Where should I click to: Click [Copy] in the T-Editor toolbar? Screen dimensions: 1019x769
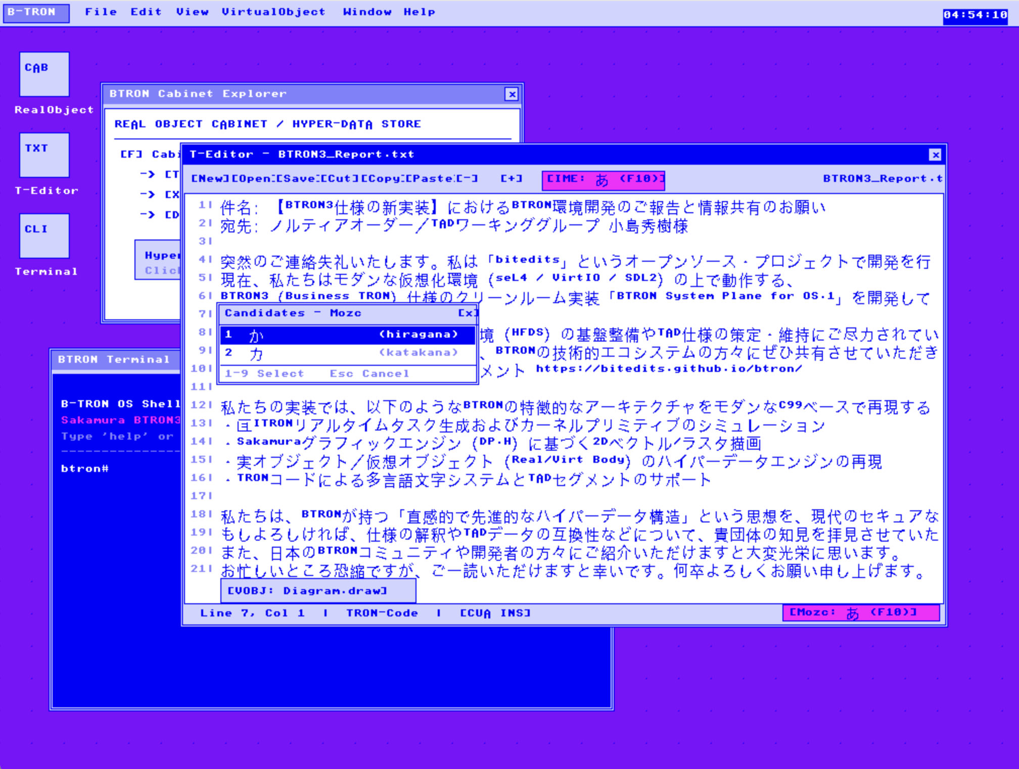[x=383, y=179]
